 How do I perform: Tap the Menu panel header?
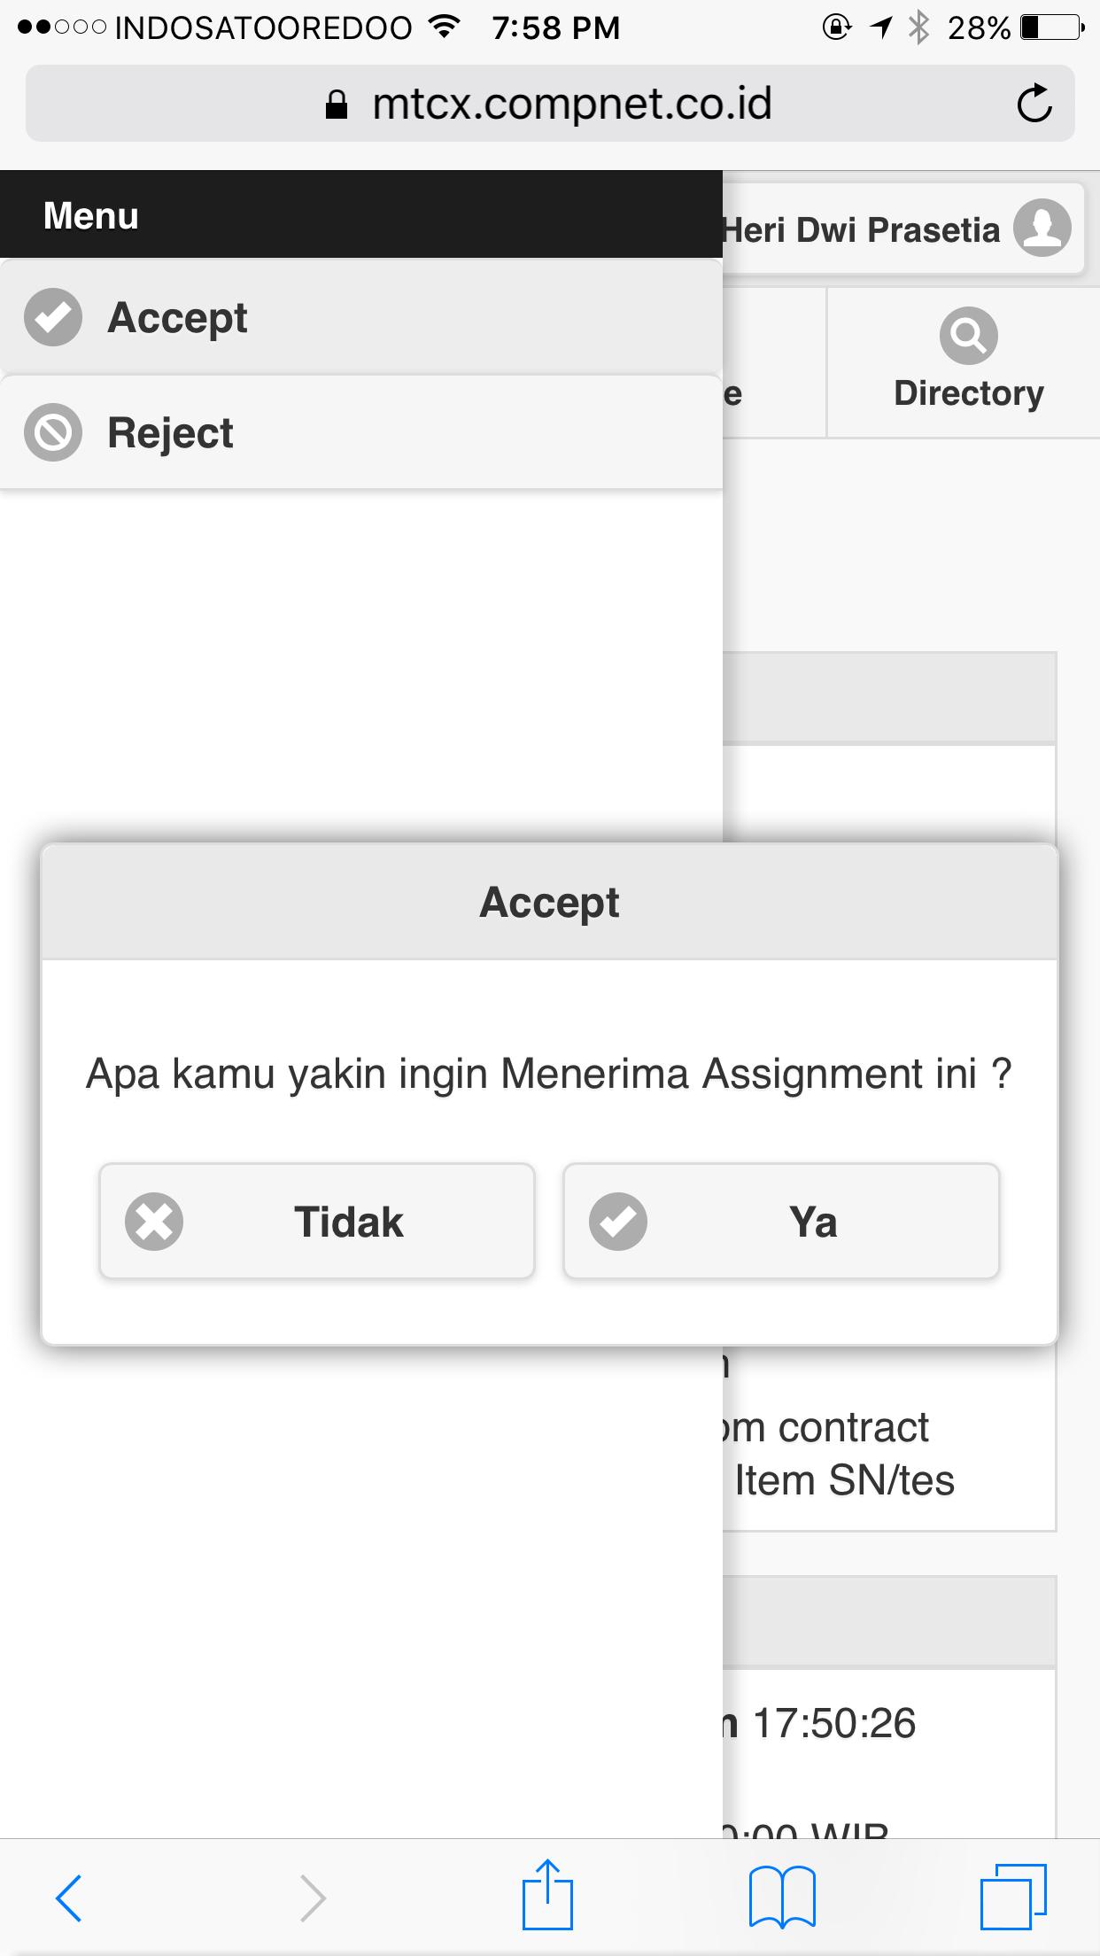tap(361, 214)
